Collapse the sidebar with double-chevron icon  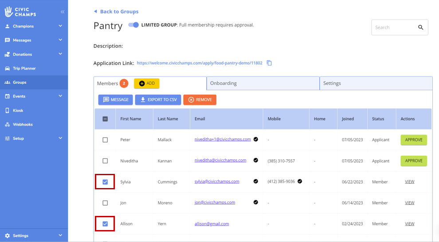point(63,12)
